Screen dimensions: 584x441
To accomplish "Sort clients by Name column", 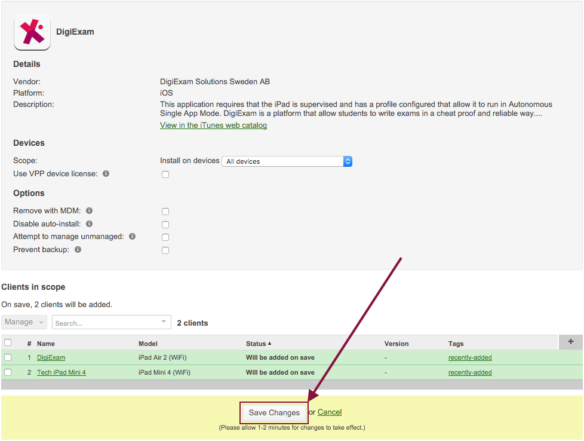I will pyautogui.click(x=46, y=344).
